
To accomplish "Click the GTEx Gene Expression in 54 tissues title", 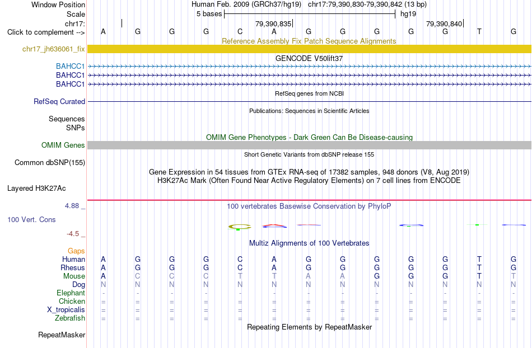I will [x=309, y=172].
